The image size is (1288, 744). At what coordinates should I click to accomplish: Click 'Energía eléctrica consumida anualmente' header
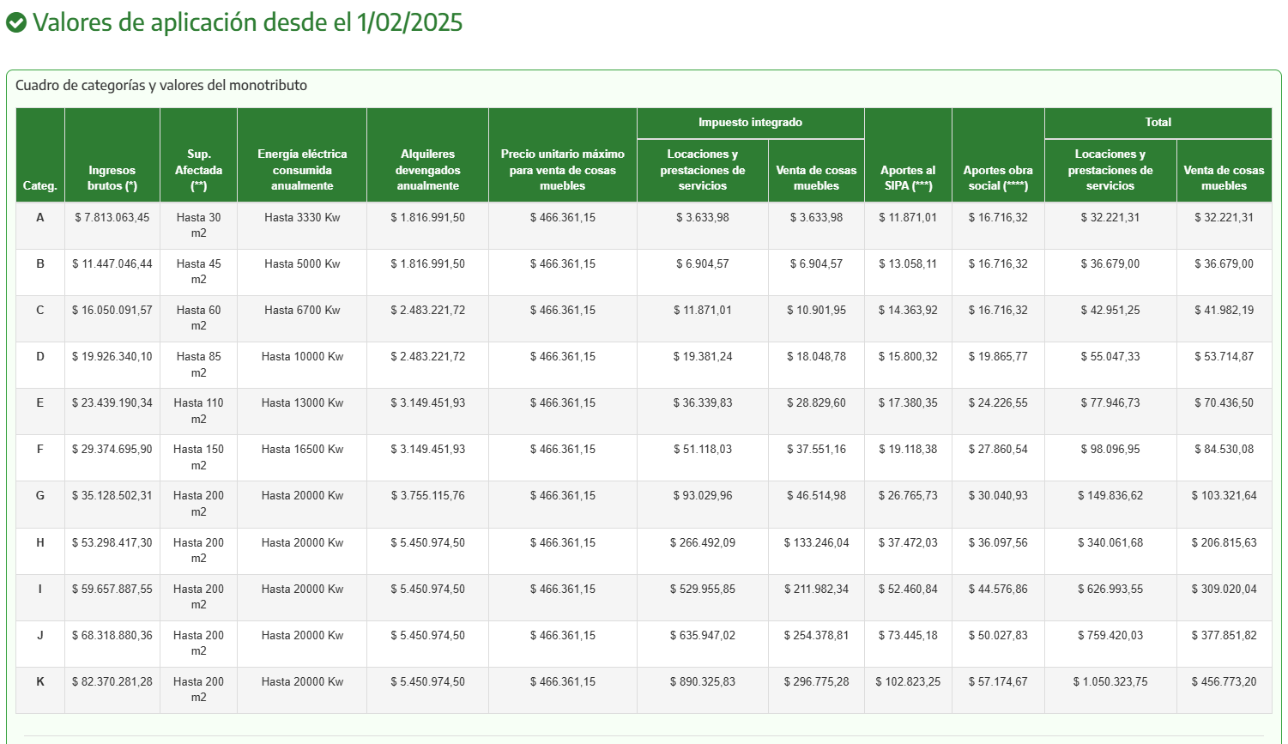302,170
